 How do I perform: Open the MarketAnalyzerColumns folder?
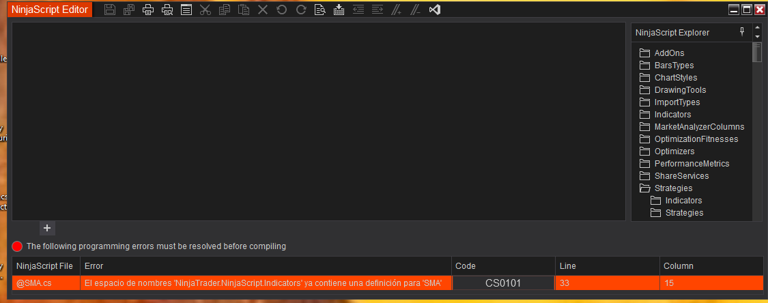click(x=692, y=127)
